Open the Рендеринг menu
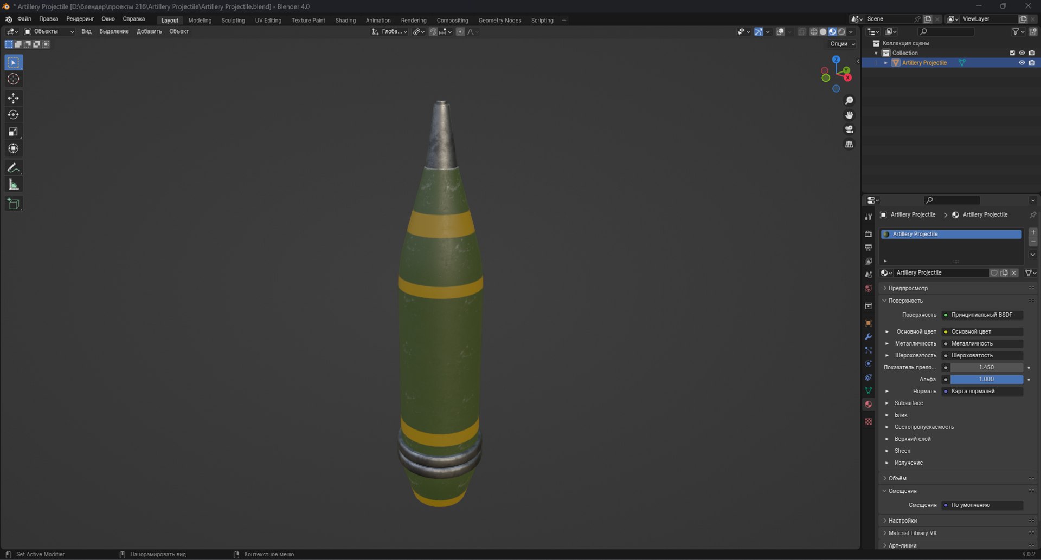This screenshot has width=1041, height=560. pyautogui.click(x=80, y=19)
